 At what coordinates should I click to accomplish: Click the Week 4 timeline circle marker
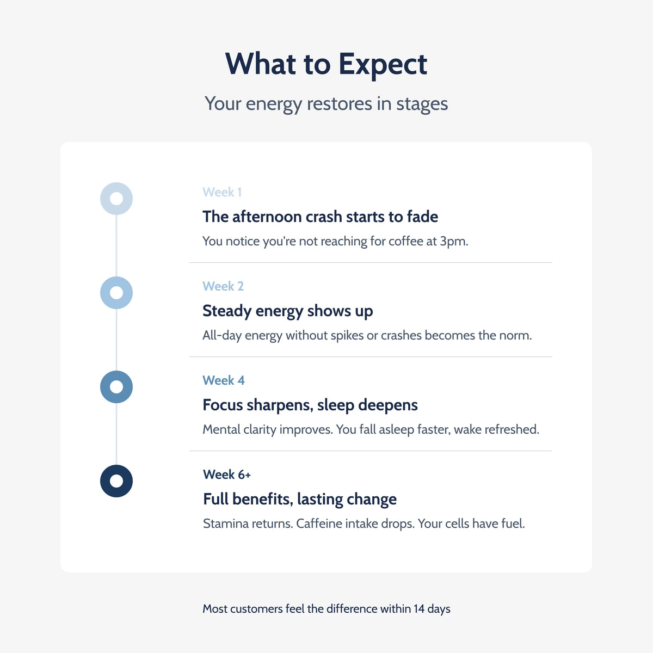coord(116,387)
